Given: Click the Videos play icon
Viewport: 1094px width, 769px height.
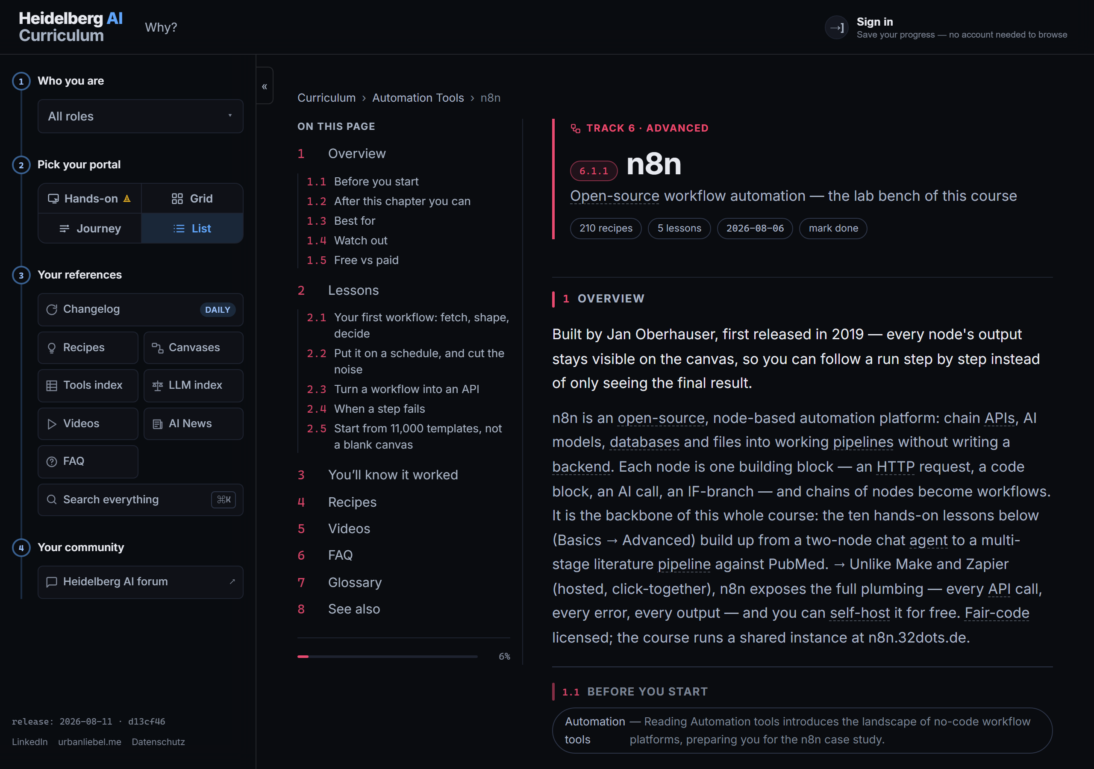Looking at the screenshot, I should point(51,423).
